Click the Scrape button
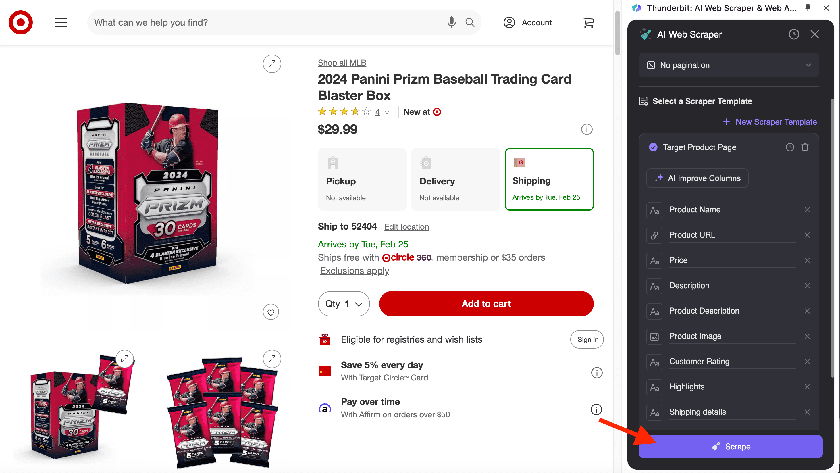The height and width of the screenshot is (473, 840). coord(731,447)
